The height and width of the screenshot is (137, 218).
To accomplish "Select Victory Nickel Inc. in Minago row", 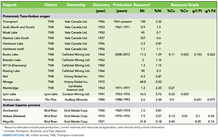I will tap(76, 82).
